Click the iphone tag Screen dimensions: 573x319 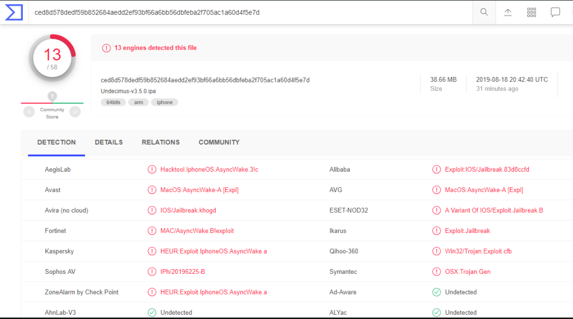tap(165, 102)
